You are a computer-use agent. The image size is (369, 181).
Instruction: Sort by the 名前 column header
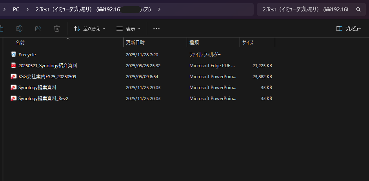pyautogui.click(x=20, y=42)
